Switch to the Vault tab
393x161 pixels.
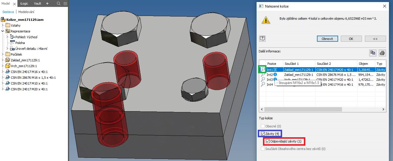click(x=37, y=3)
